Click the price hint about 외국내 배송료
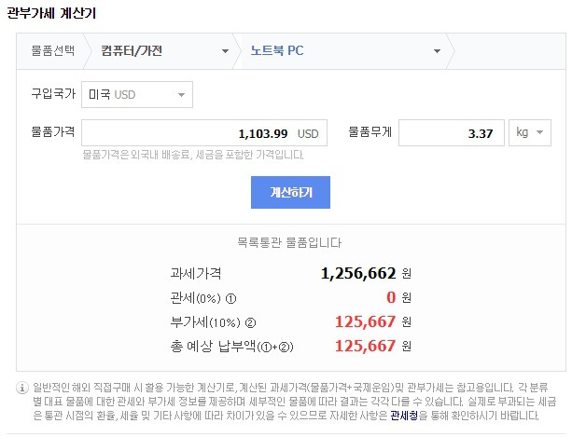This screenshot has width=572, height=437. [193, 155]
